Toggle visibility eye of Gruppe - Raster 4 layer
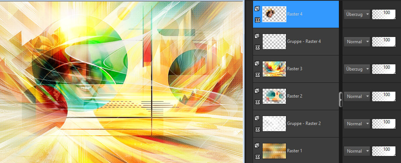 coord(257,47)
